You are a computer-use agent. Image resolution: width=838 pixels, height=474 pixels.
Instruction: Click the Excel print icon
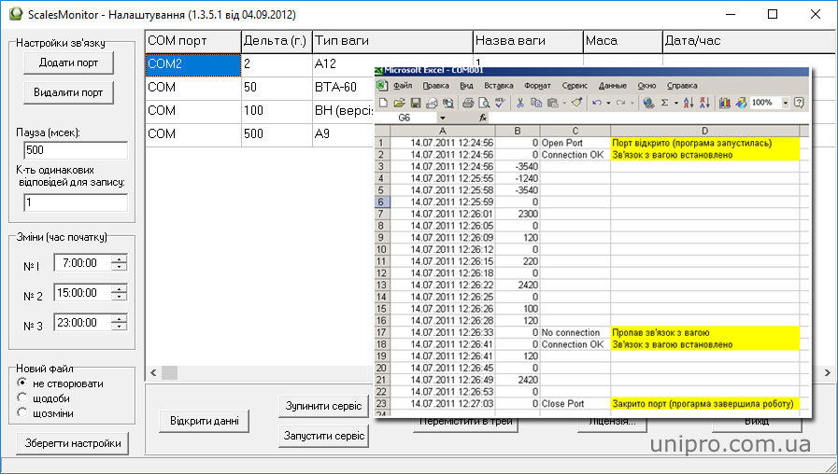point(468,103)
